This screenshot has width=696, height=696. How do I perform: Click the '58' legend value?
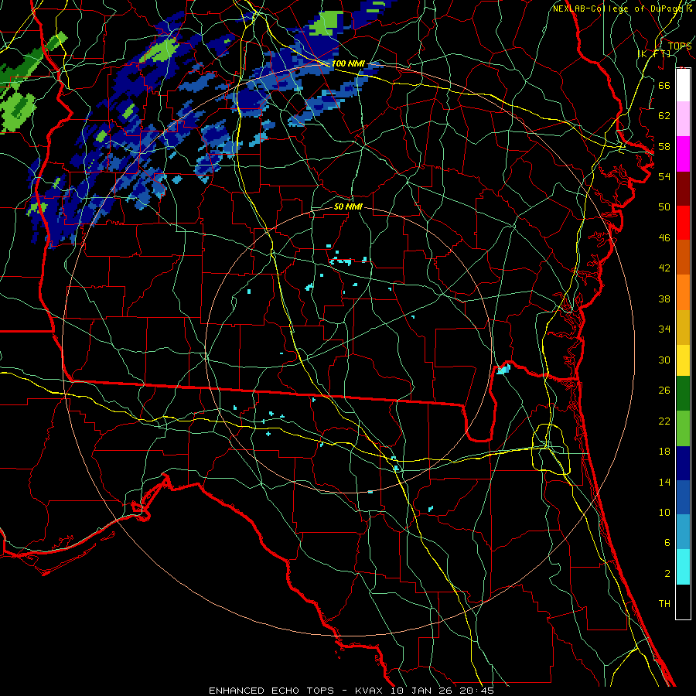pos(664,146)
